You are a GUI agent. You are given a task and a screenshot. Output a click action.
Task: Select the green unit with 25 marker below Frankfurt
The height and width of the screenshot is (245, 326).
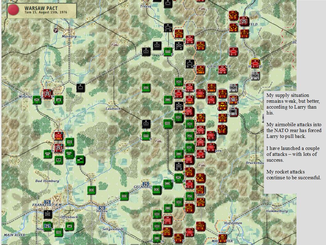pyautogui.click(x=47, y=226)
